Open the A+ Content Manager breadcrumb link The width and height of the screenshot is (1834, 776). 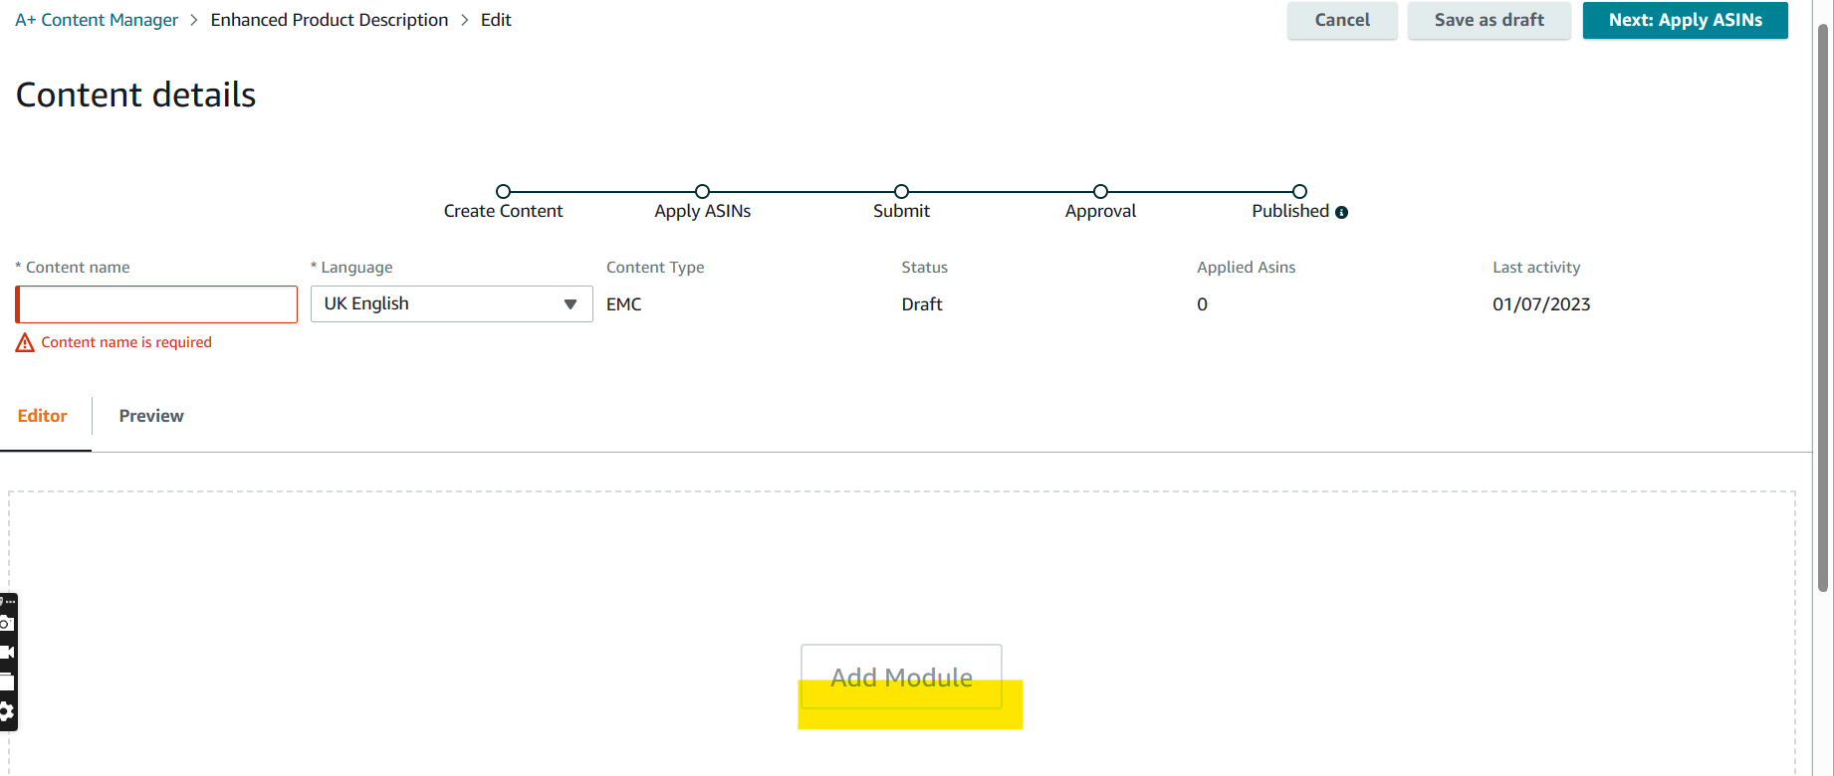(x=97, y=20)
